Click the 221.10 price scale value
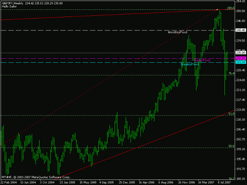This screenshot has width=247, height=185. pyautogui.click(x=241, y=90)
